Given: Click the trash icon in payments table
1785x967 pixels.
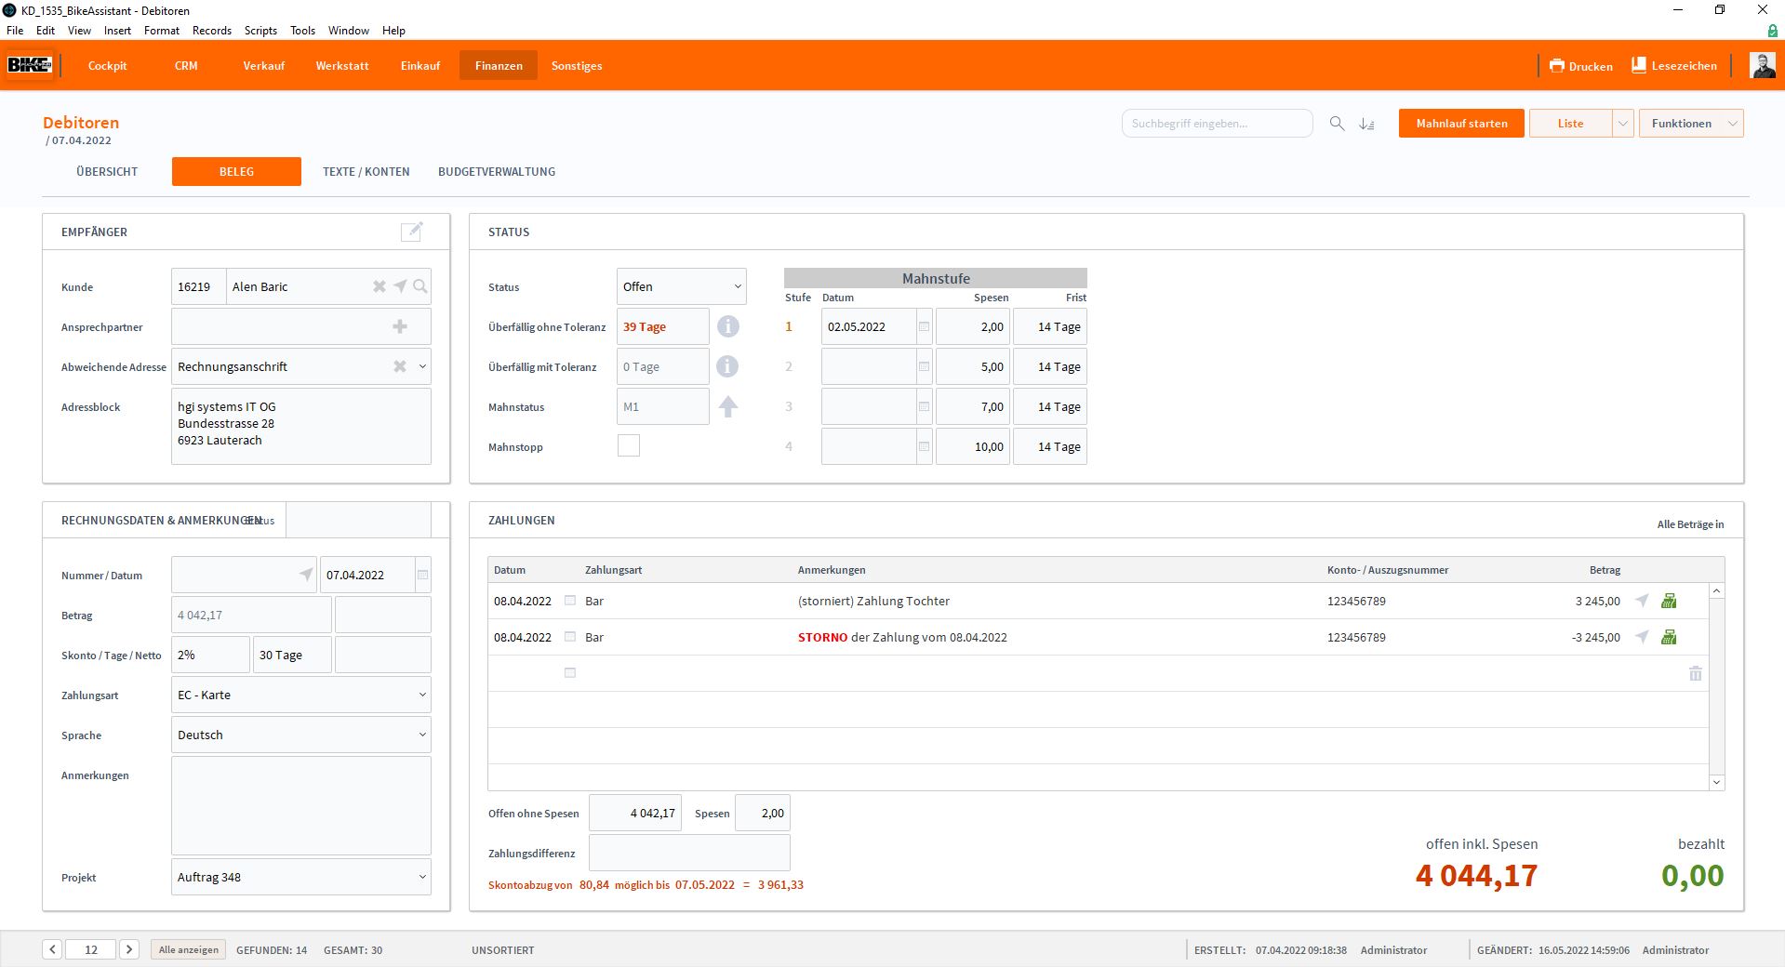Looking at the screenshot, I should pyautogui.click(x=1695, y=673).
